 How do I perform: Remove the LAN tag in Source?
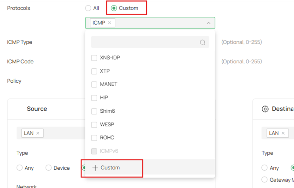(38, 133)
